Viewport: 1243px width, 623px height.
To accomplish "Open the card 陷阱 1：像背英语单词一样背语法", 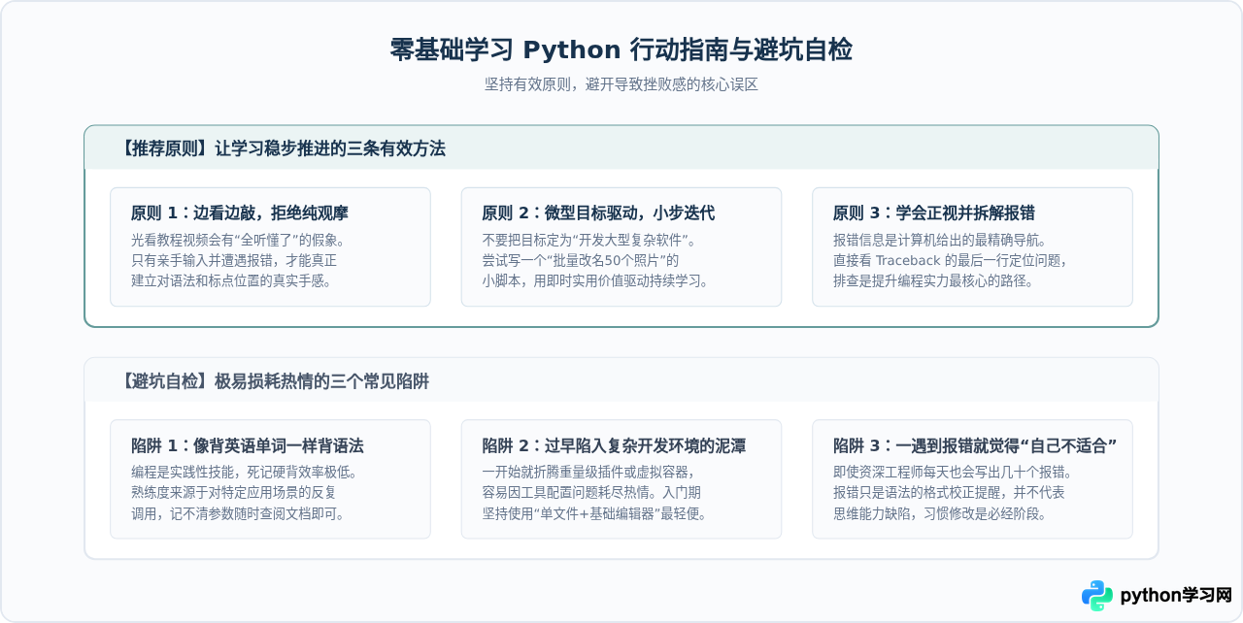I will click(x=270, y=479).
